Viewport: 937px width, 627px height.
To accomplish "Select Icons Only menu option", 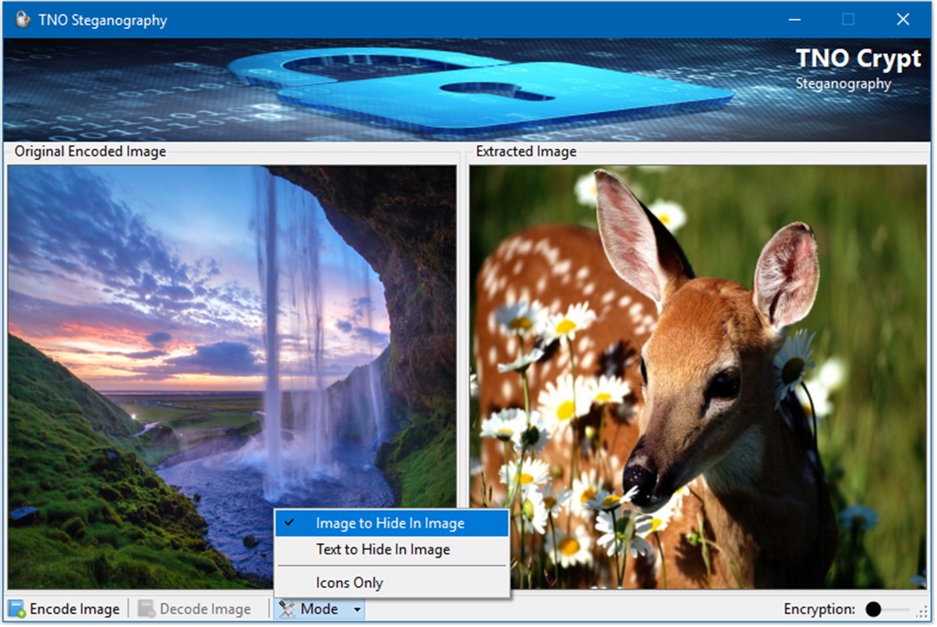I will click(392, 583).
